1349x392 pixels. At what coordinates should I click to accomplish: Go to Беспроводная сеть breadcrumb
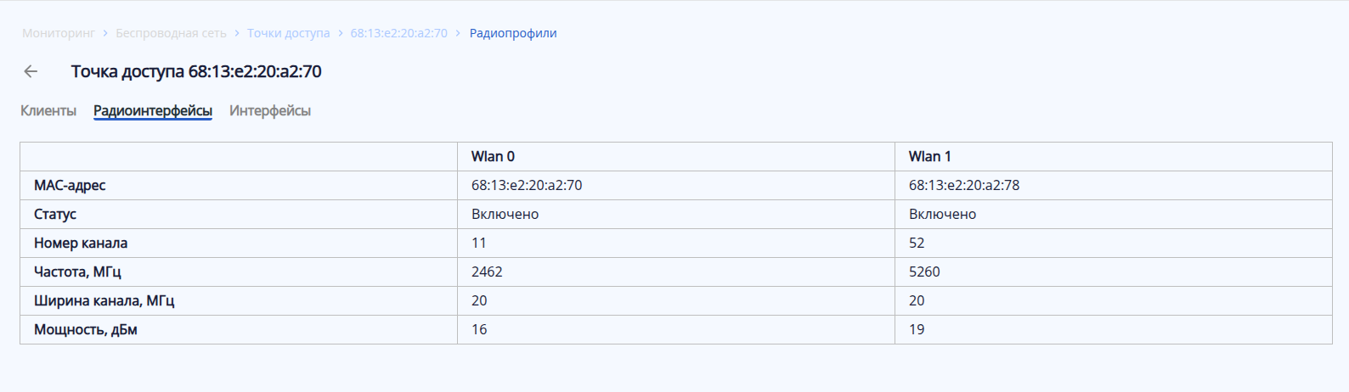click(171, 33)
